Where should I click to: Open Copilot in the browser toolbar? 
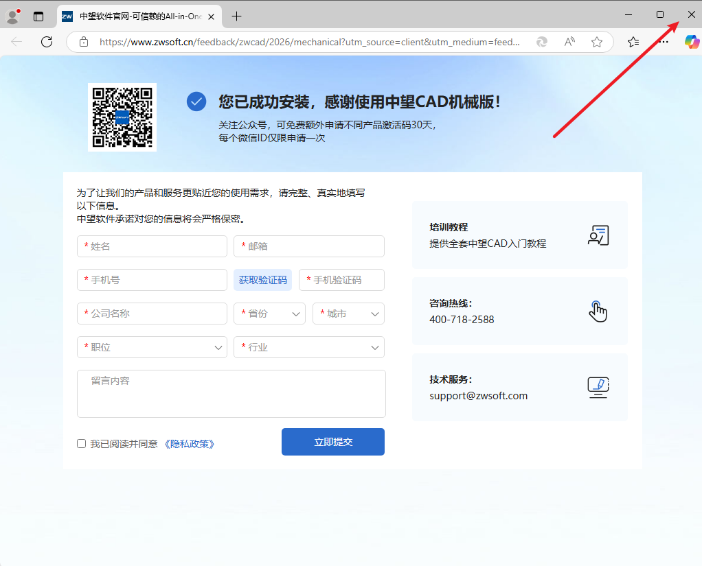(x=692, y=41)
